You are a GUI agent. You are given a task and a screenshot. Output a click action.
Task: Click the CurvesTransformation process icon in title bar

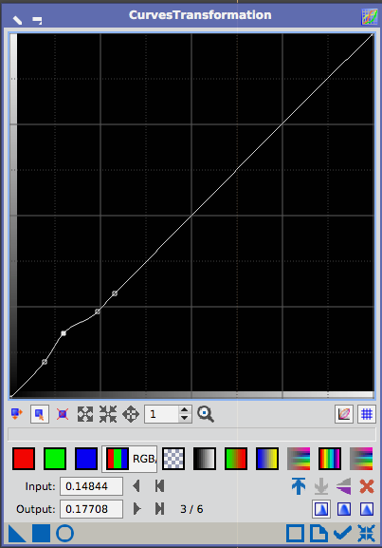click(x=369, y=17)
